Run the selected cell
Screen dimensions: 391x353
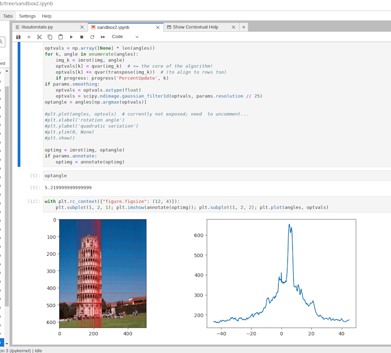(71, 37)
